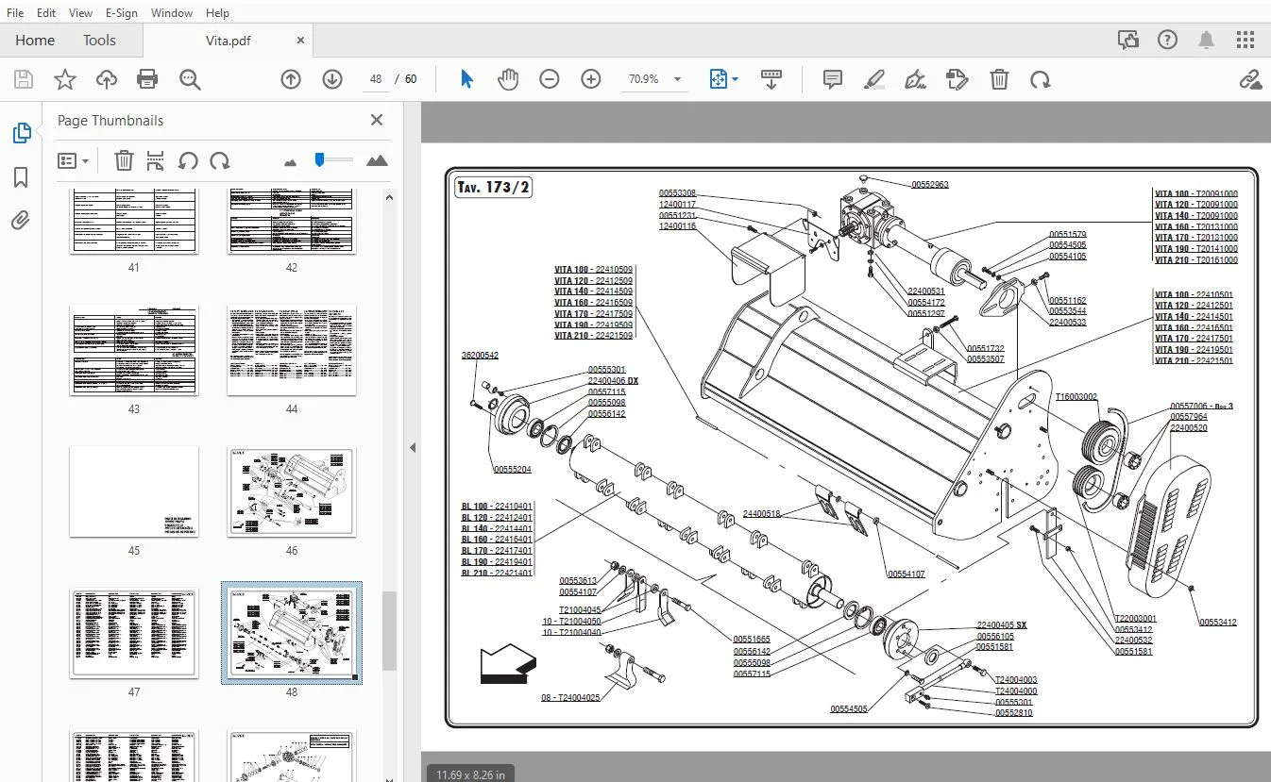
Task: Open the Sign document tool
Action: pyautogui.click(x=915, y=79)
